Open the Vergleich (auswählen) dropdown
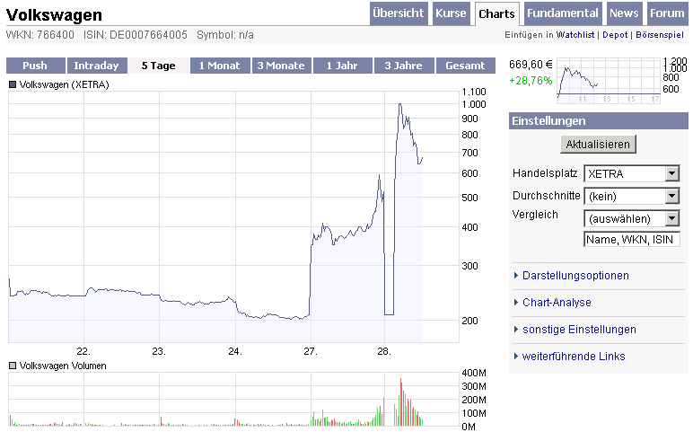This screenshot has height=432, width=693. pyautogui.click(x=632, y=218)
